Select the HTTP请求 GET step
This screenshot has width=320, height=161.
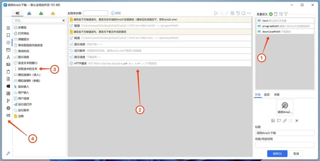[x=160, y=63]
